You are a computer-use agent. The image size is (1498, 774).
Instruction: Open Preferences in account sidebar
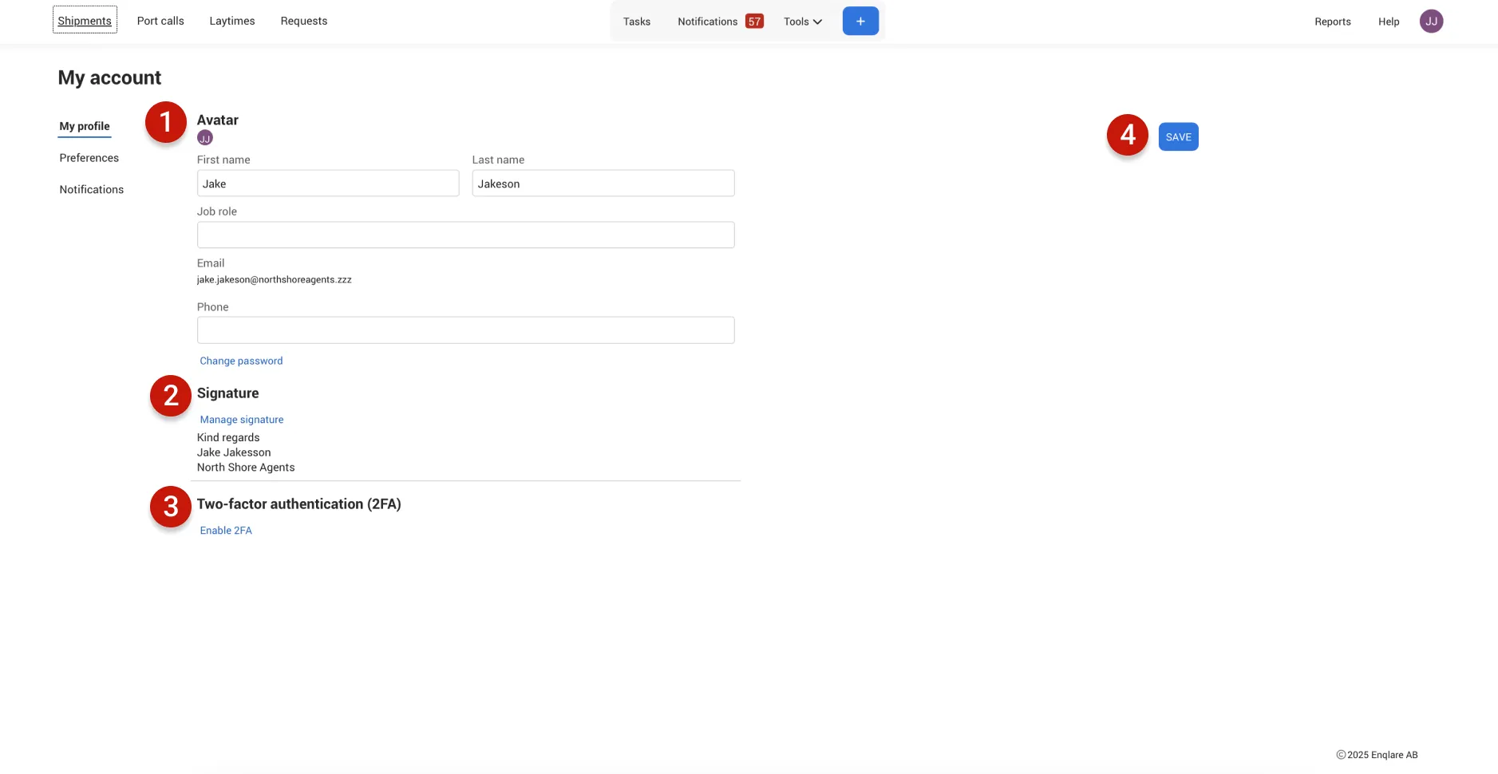pyautogui.click(x=89, y=158)
